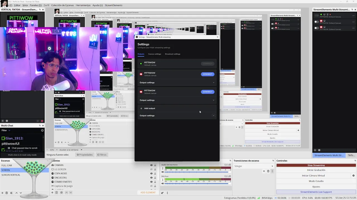
Task: Hide the ENCUESTAS source via its eye icon
Action: click(151, 178)
